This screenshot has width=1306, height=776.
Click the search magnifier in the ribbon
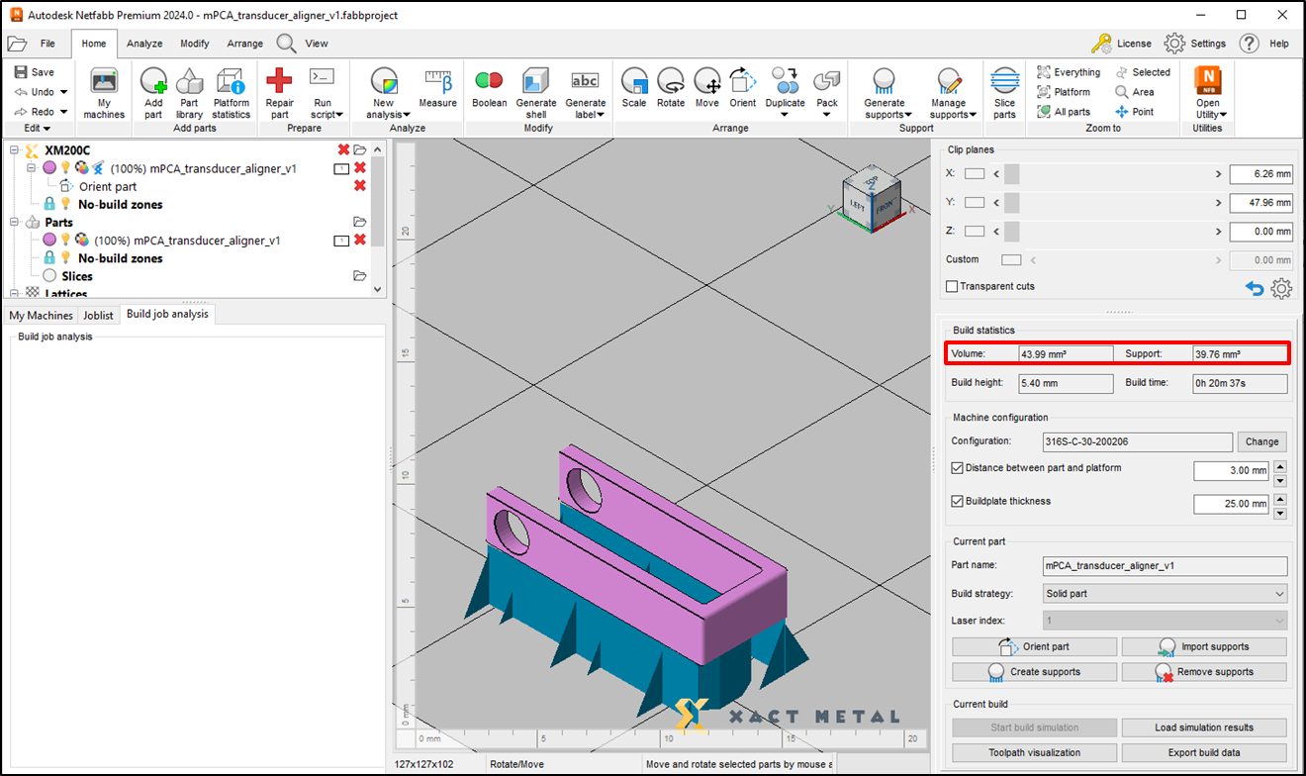click(x=286, y=43)
